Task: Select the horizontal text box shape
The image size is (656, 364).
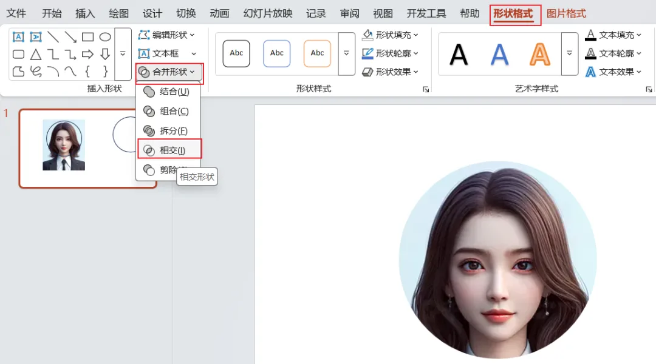Action: point(18,37)
